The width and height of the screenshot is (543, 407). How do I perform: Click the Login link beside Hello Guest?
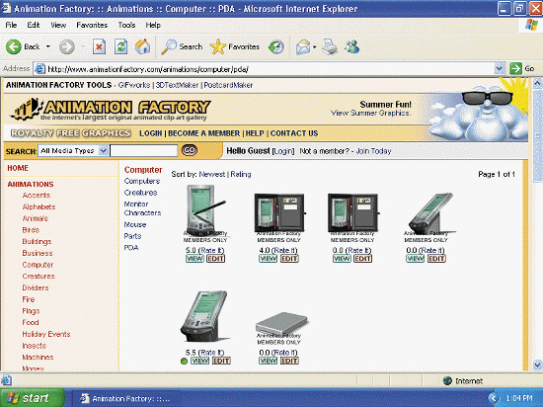pos(283,151)
